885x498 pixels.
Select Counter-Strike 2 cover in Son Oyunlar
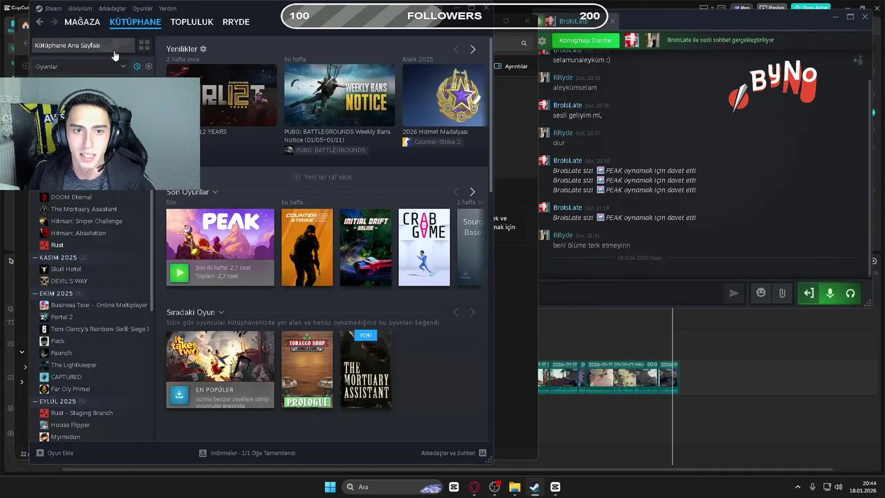[x=307, y=247]
